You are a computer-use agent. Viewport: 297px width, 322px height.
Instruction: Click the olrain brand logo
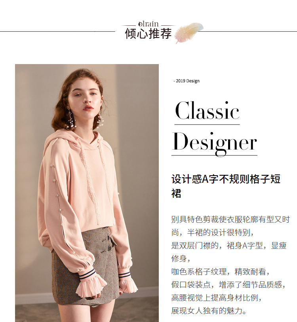(x=148, y=24)
